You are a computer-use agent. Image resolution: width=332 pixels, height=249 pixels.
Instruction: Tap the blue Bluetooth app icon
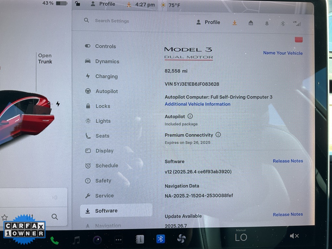tap(160, 239)
